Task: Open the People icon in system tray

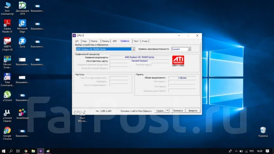Action: pyautogui.click(x=230, y=151)
